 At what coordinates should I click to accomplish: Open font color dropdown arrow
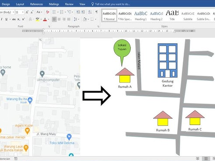(49, 19)
